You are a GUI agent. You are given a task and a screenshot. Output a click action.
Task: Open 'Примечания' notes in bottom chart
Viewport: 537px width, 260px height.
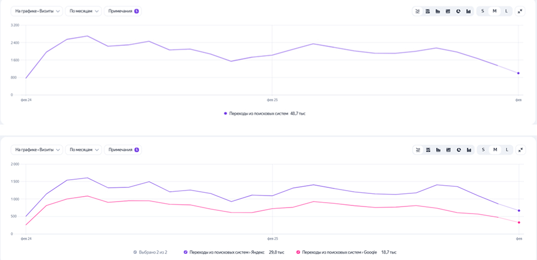[123, 150]
